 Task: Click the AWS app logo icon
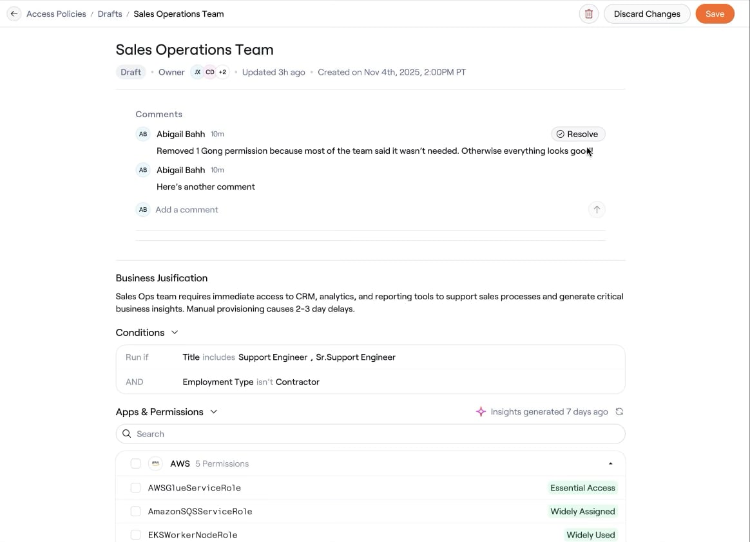point(155,463)
